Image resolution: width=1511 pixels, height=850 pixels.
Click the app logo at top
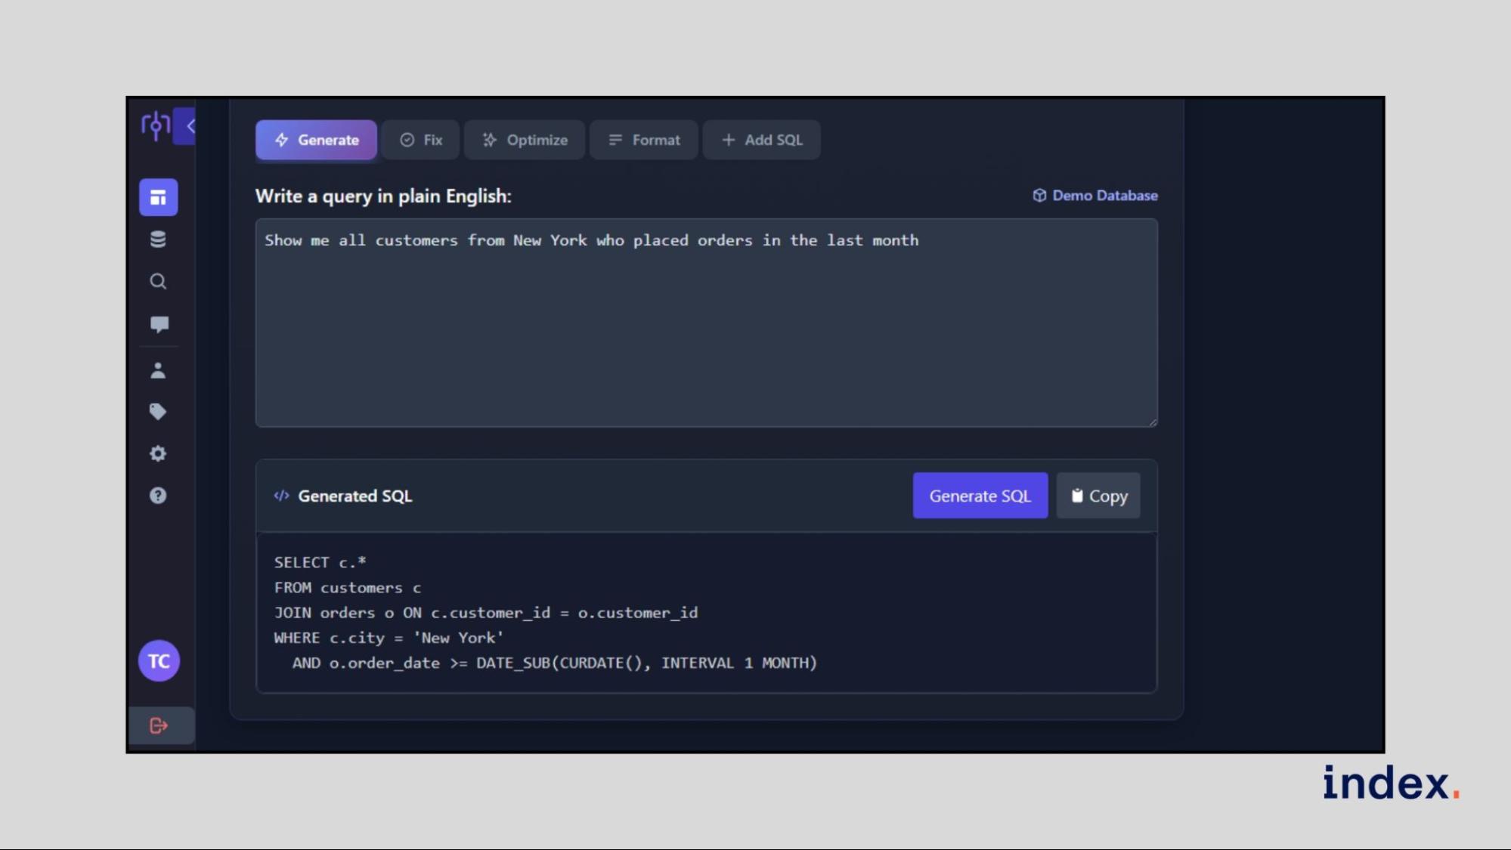155,125
